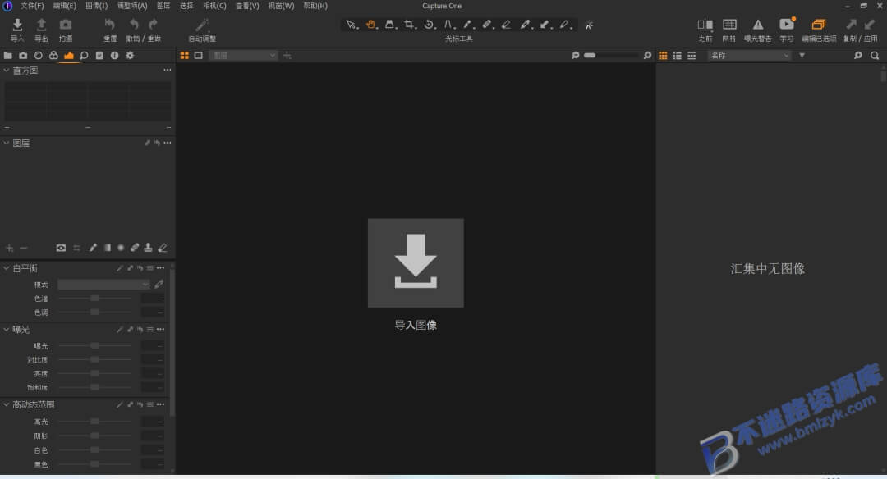Collapse the 直方图 histogram panel

pos(7,70)
